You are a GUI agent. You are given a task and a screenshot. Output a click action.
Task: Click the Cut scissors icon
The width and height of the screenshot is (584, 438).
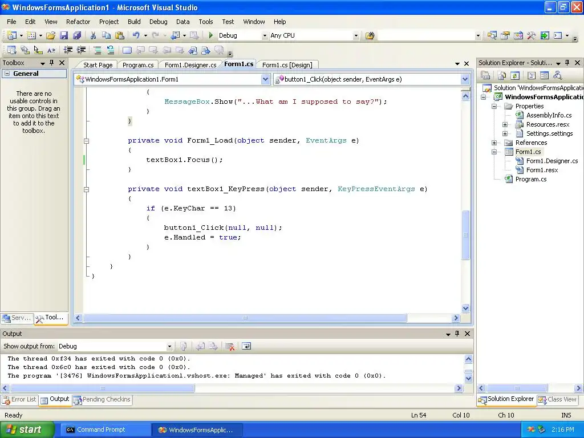pos(93,35)
